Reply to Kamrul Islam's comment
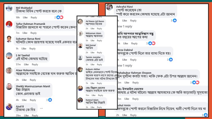This screenshot has width=212, height=119. click(99, 107)
